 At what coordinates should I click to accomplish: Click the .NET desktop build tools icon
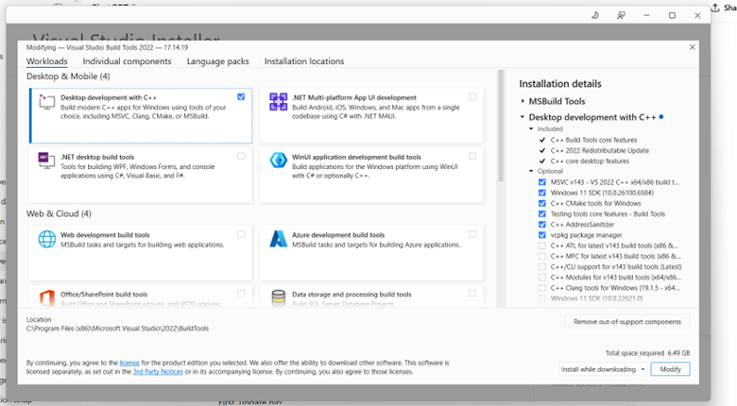tap(46, 160)
